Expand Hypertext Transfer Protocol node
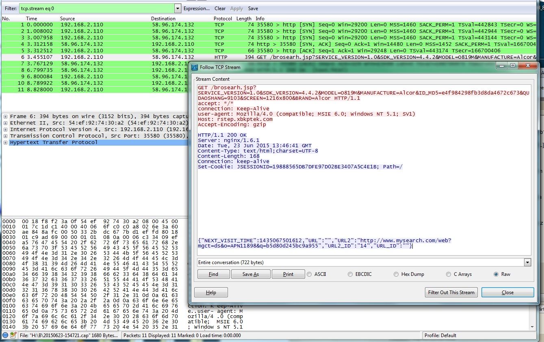Screen dimensions: 544x342 coord(5,142)
